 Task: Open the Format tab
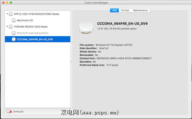pos(125,10)
